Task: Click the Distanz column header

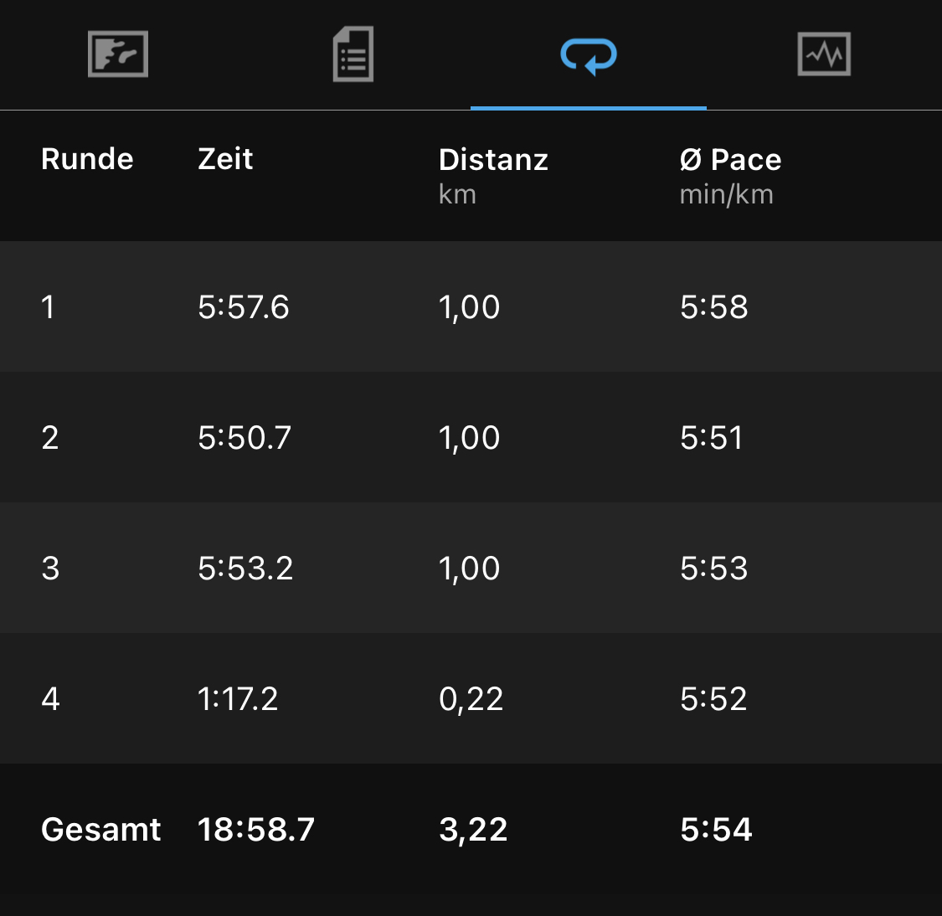Action: pos(493,160)
